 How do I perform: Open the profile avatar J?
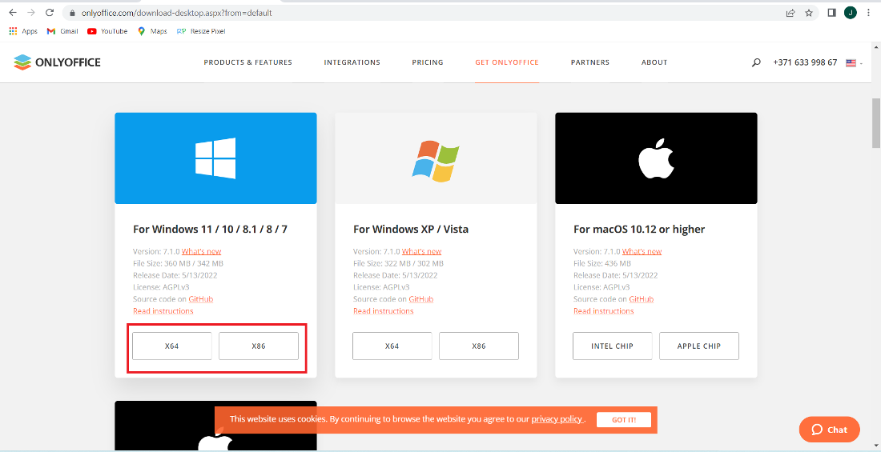coord(850,12)
